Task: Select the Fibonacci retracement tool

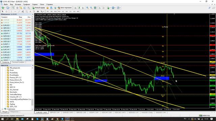Action: coord(27,11)
